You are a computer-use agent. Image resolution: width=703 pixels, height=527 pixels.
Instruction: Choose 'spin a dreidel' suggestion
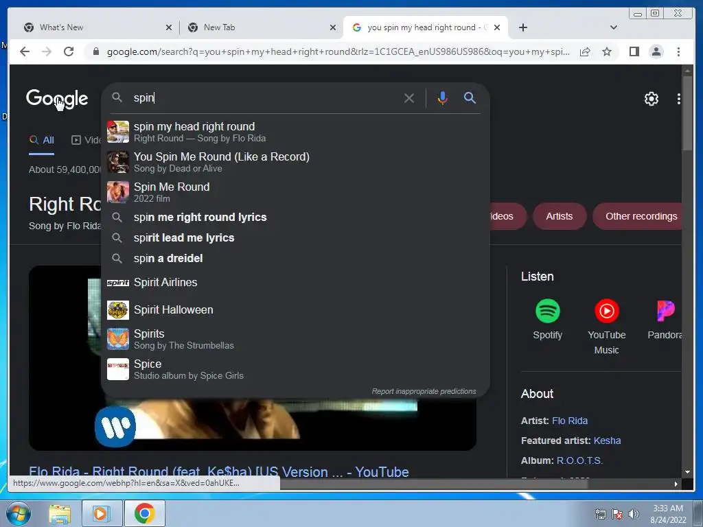[x=295, y=259]
